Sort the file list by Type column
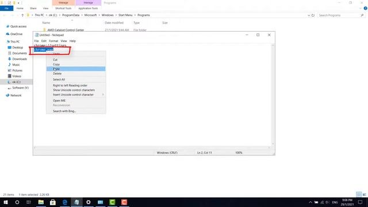The width and height of the screenshot is (368, 207). point(137,23)
